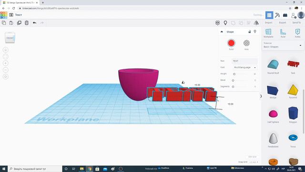Open File Explorer from the taskbar
305x172 pixels.
(x=81, y=169)
